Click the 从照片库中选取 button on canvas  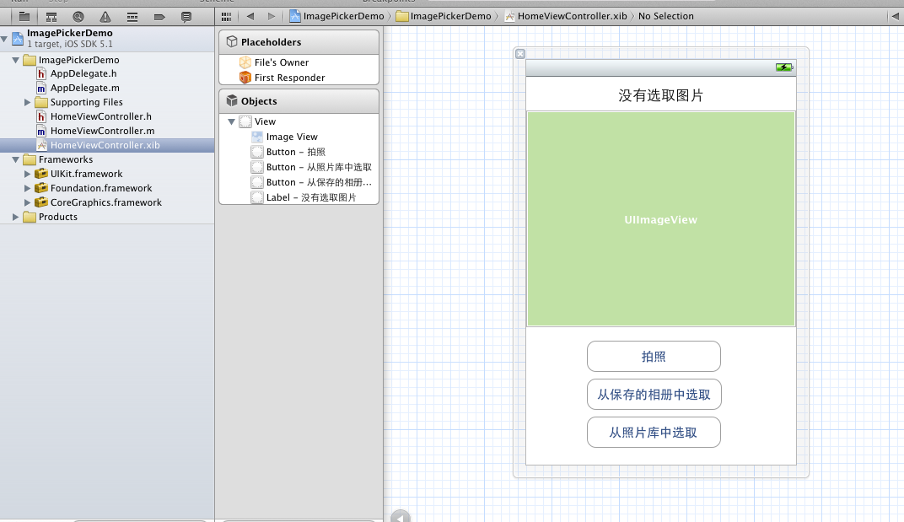654,433
